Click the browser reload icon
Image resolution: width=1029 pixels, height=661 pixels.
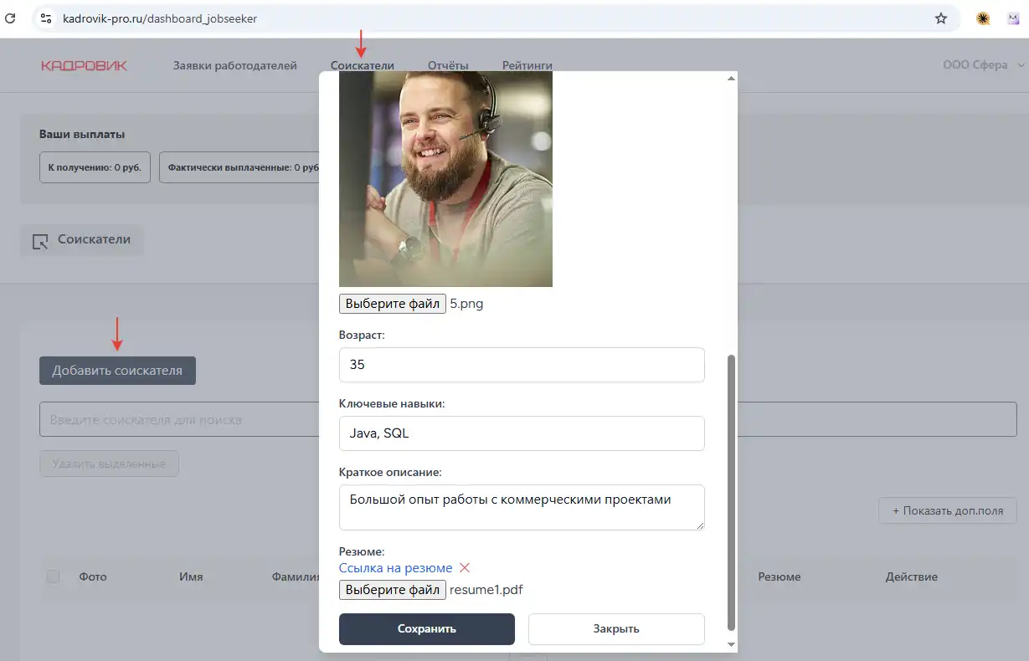click(x=11, y=18)
